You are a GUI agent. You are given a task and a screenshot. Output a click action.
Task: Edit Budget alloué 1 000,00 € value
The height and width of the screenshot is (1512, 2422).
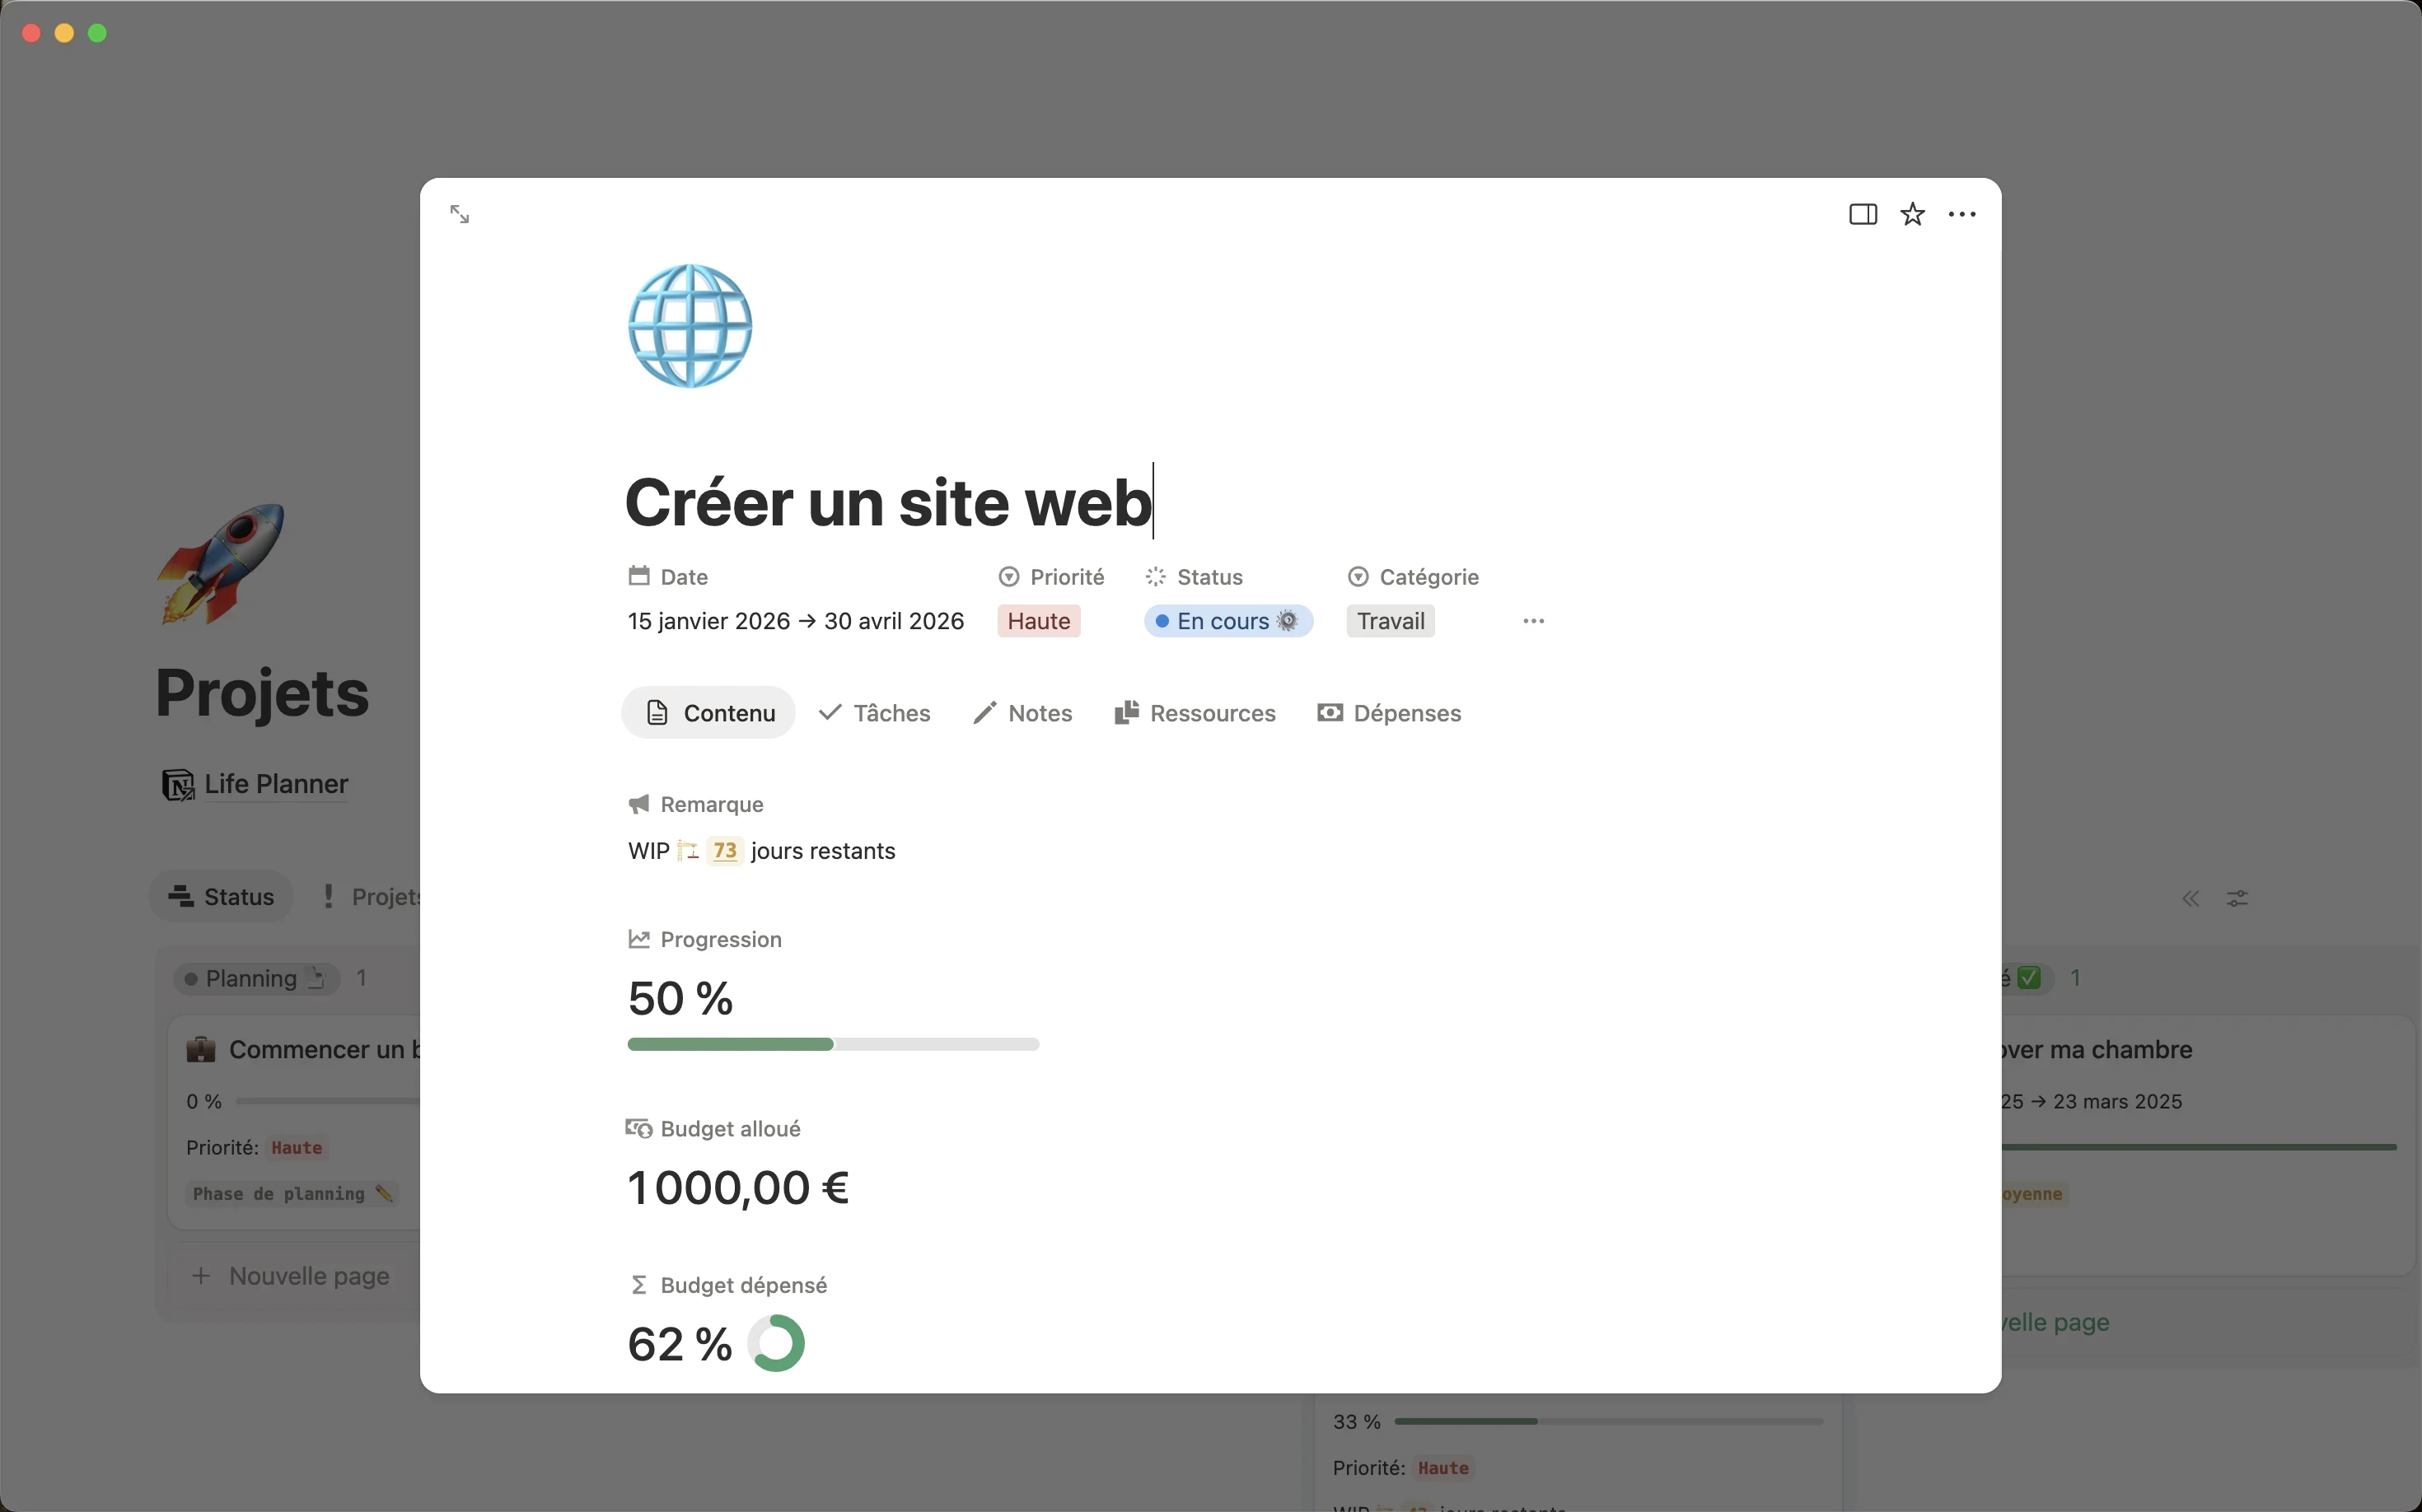(738, 1188)
